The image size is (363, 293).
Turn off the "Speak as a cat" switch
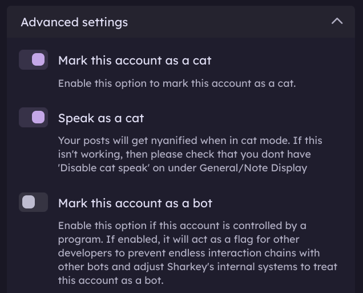33,118
